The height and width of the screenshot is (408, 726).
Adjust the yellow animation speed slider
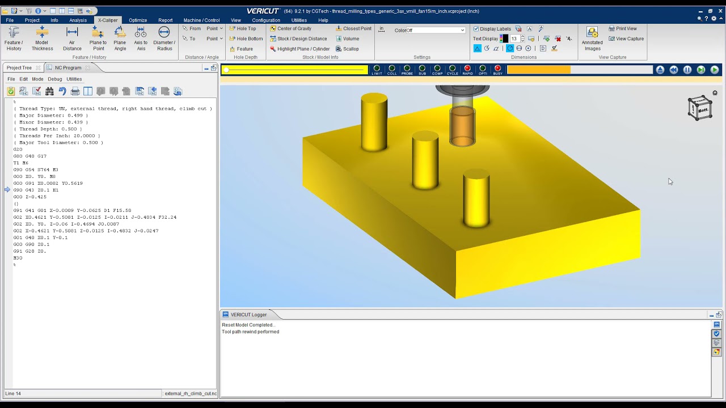tap(295, 70)
